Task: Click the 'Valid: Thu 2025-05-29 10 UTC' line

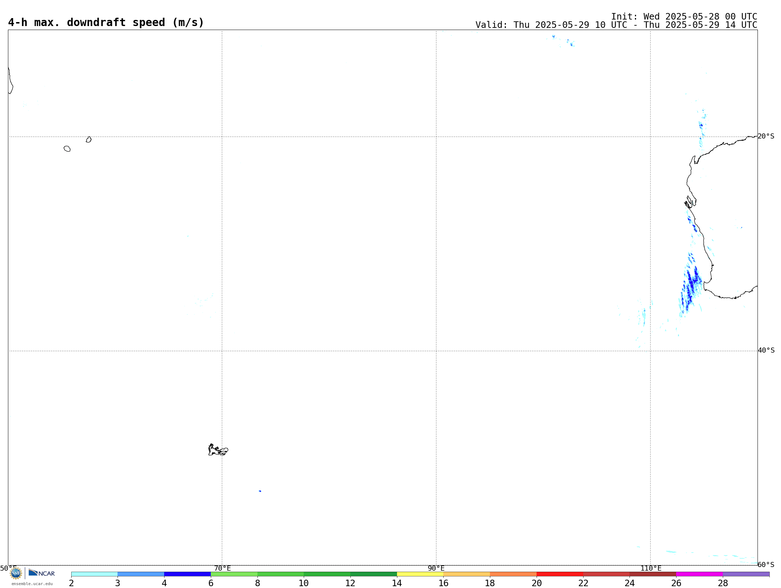Action: coord(616,25)
